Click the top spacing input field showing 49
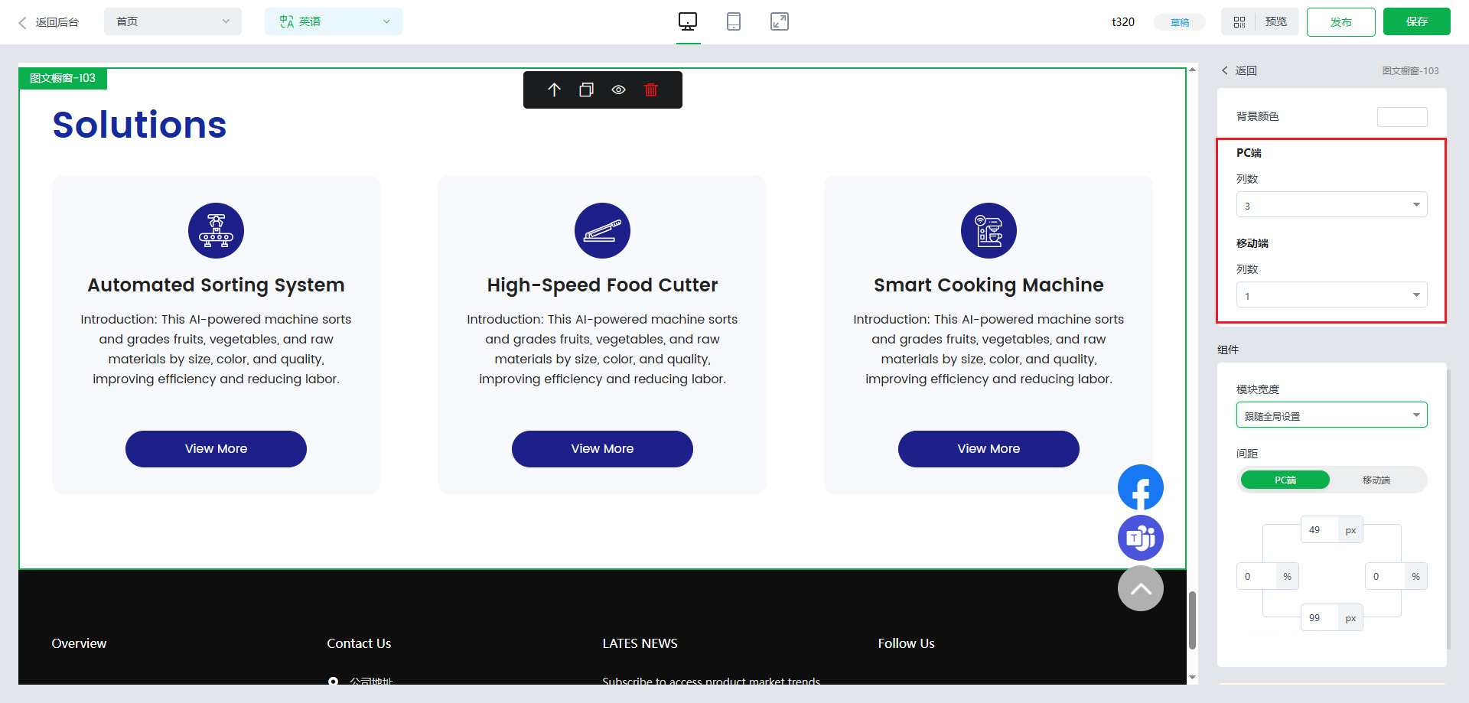The height and width of the screenshot is (703, 1469). (1319, 530)
